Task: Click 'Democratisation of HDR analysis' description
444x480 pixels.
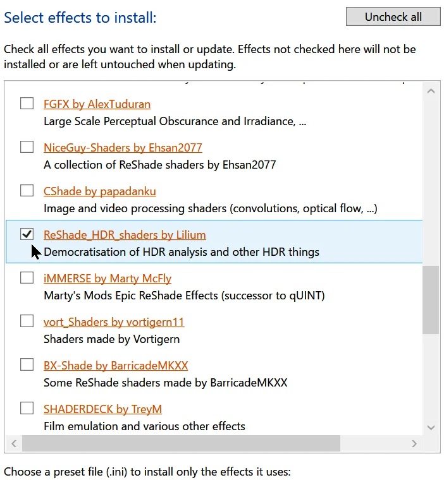Action: tap(182, 252)
